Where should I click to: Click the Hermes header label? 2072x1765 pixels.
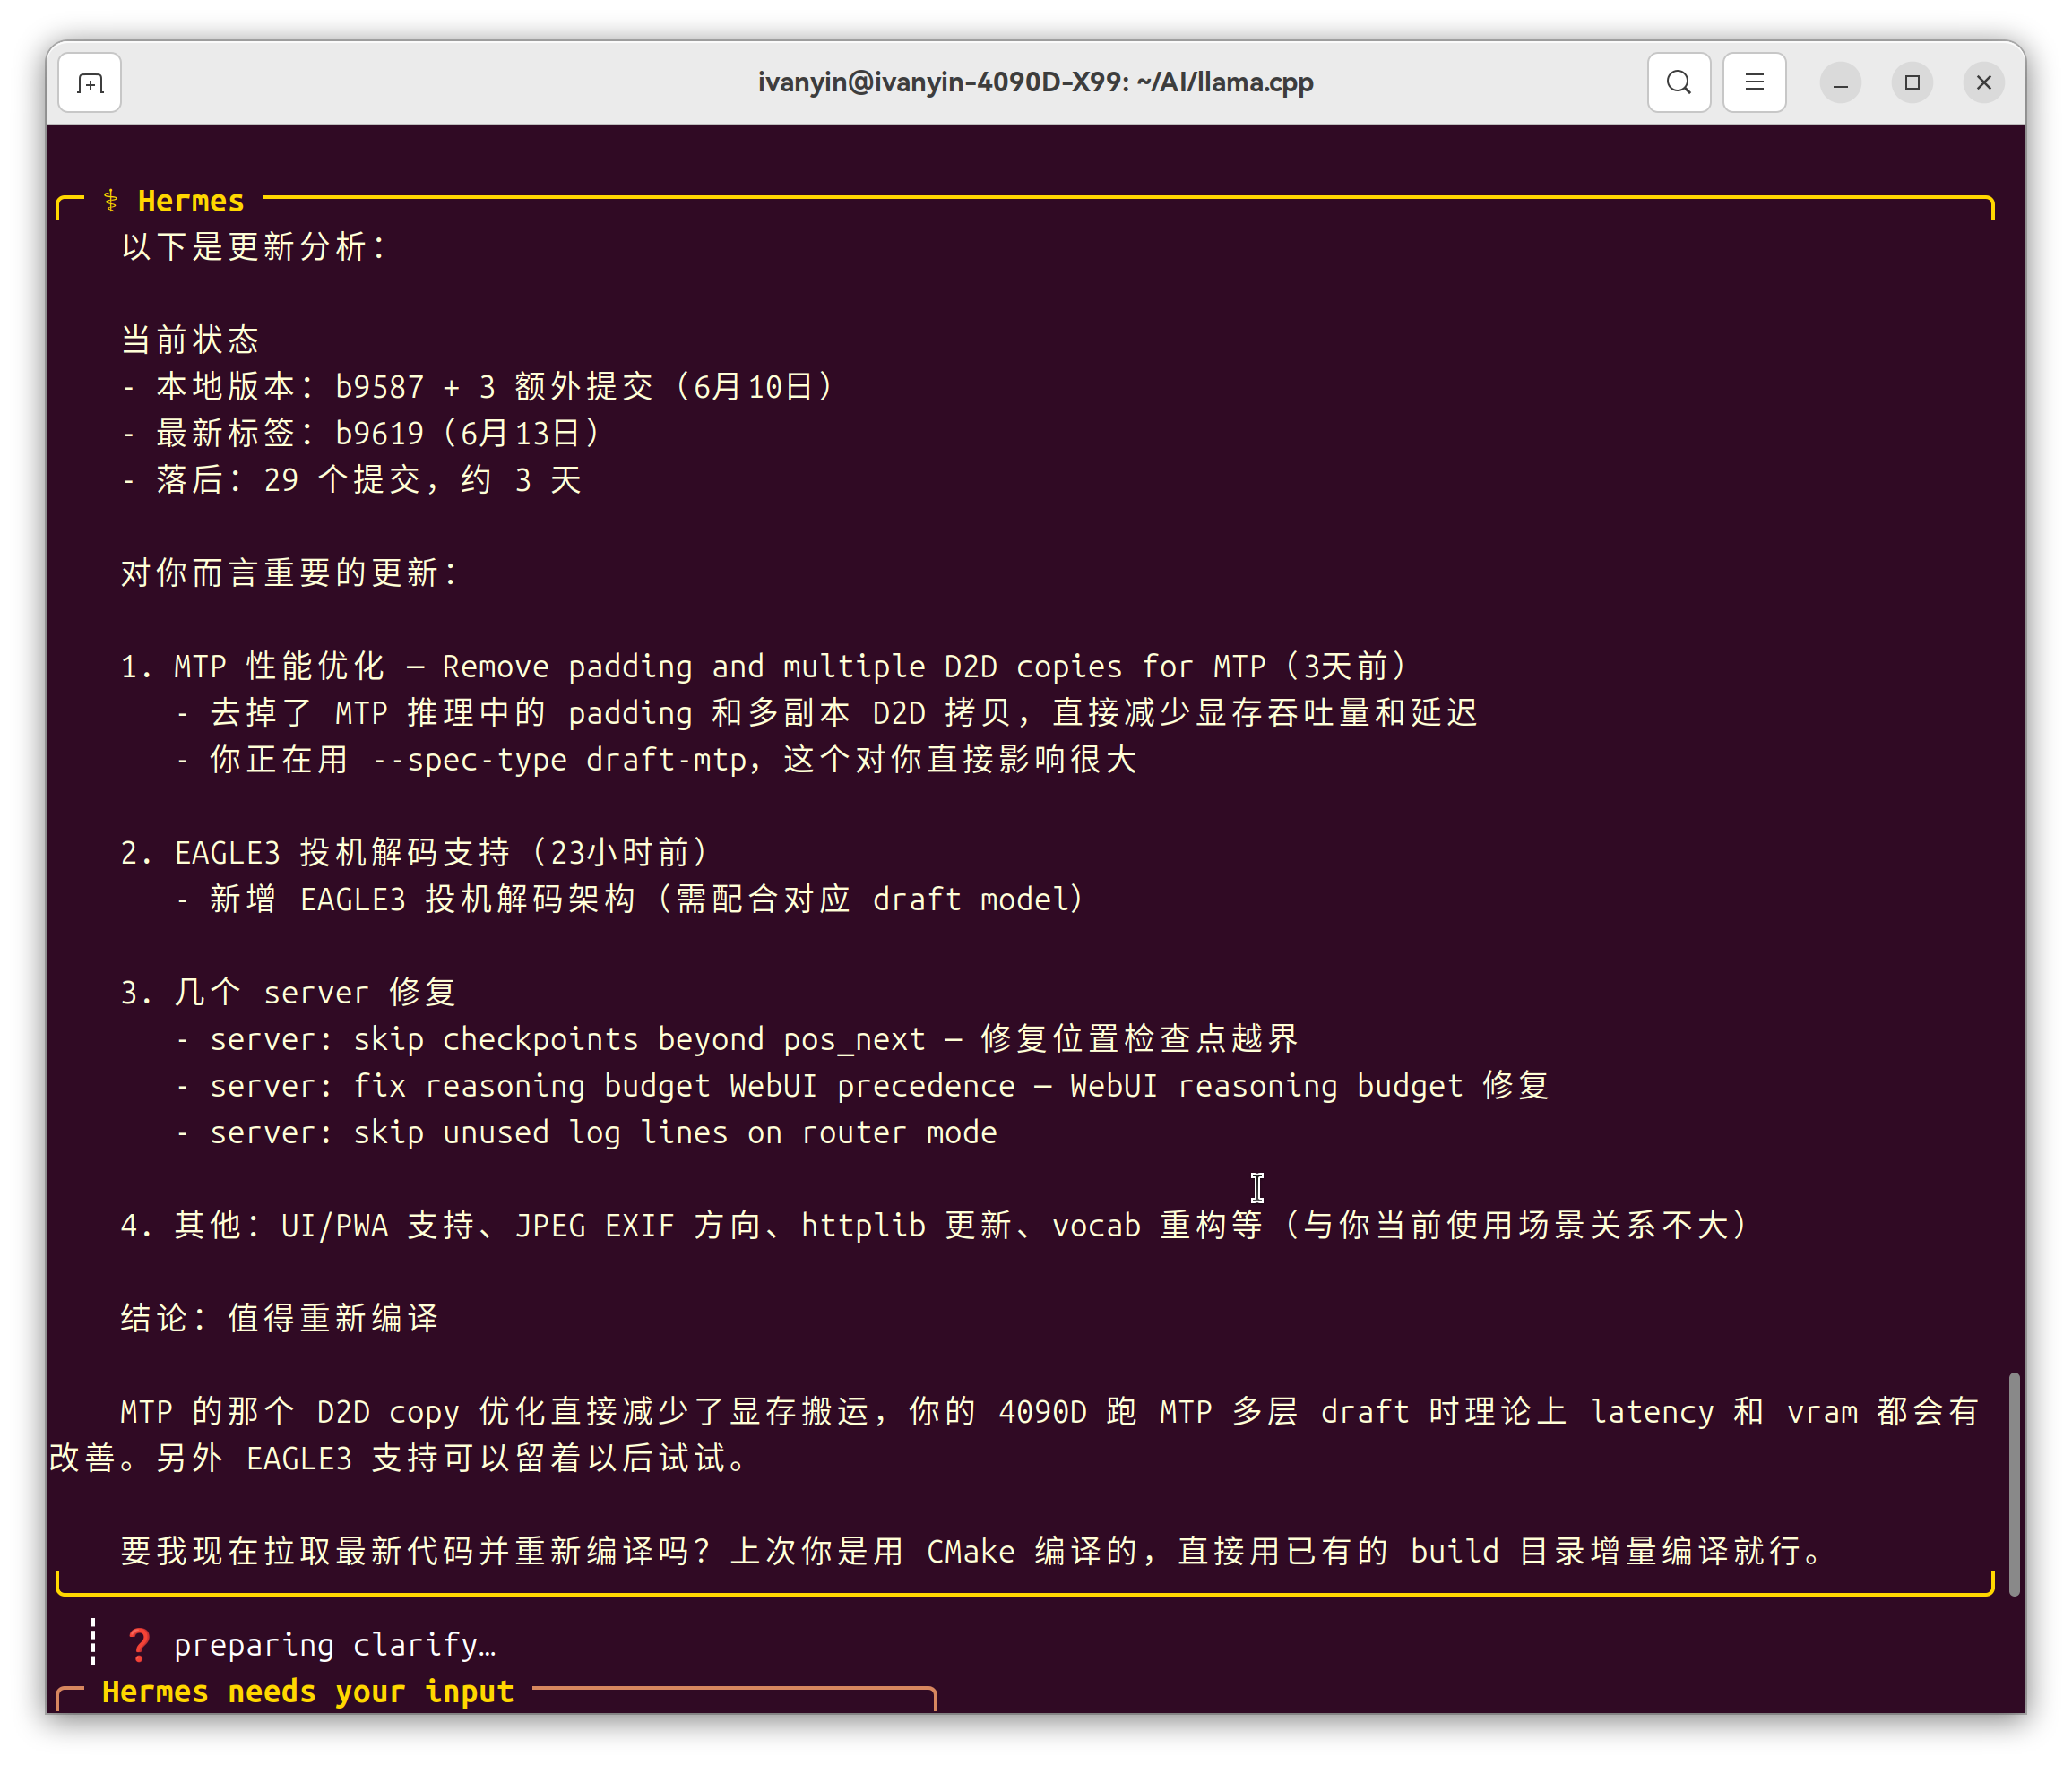[x=191, y=201]
